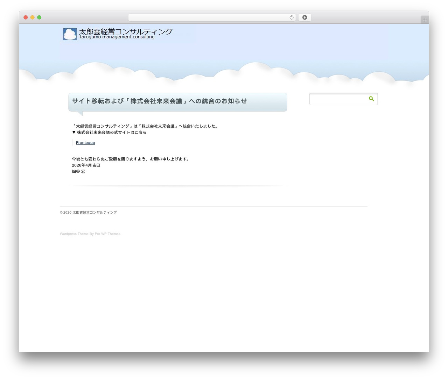The width and height of the screenshot is (448, 379).
Task: Click the line ▼ 株式会社未来会議公式サイトはこちら
Action: coord(109,133)
